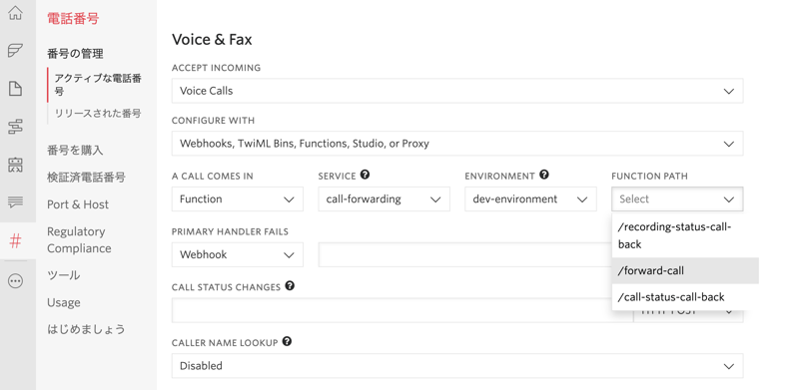Expand the dev-environment dropdown
This screenshot has height=390, width=793.
coord(530,199)
